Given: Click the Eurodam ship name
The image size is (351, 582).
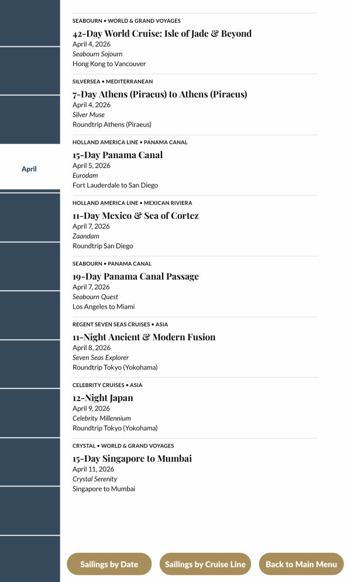Looking at the screenshot, I should pyautogui.click(x=85, y=176).
